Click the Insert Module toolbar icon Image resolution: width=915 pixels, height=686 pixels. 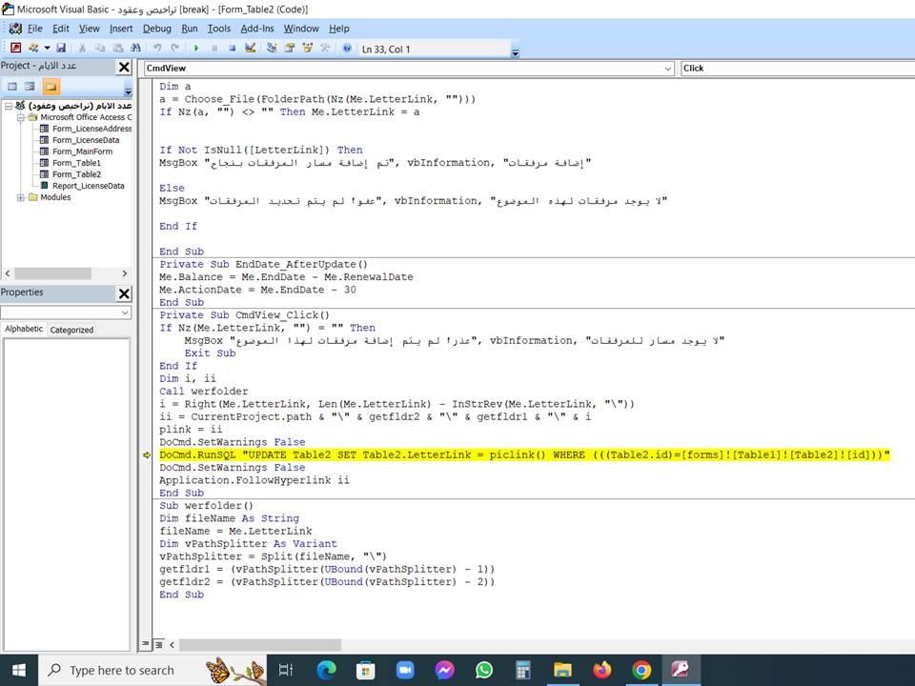coord(33,48)
